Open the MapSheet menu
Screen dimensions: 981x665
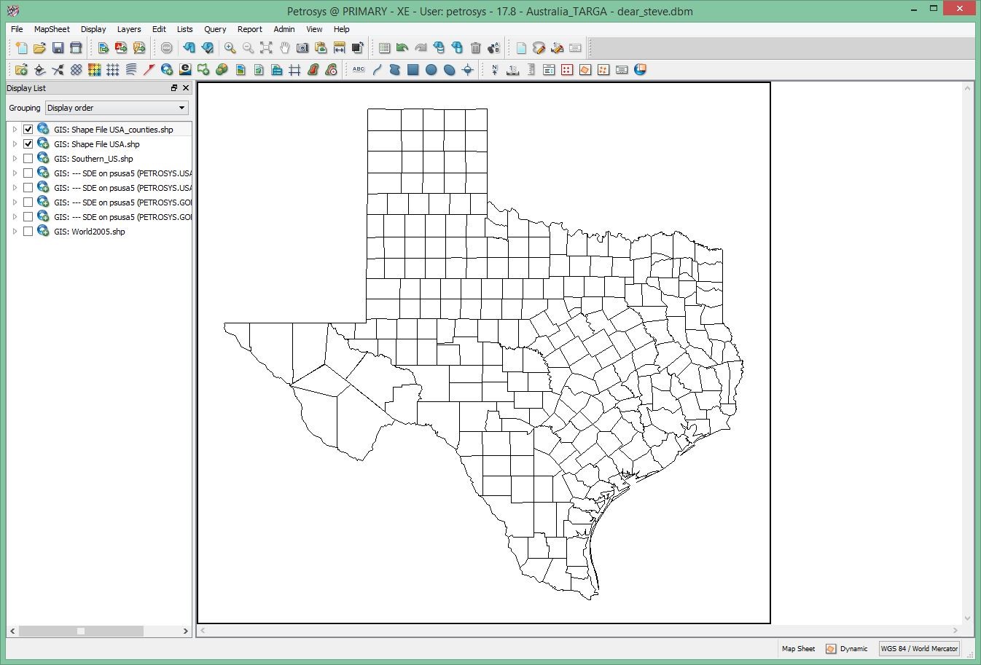point(51,29)
